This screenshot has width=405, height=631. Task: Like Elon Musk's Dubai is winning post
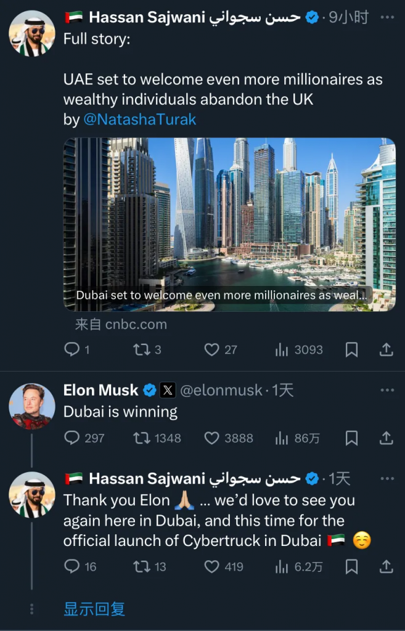tap(211, 438)
